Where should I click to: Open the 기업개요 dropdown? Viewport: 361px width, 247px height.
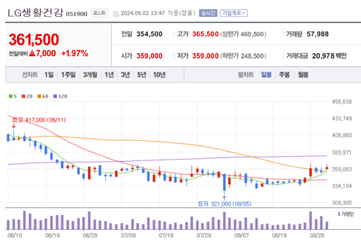(233, 13)
